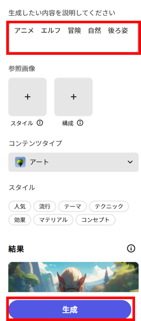Click the 生成 generate button
Screen dimensions: 141x321
tap(70, 310)
